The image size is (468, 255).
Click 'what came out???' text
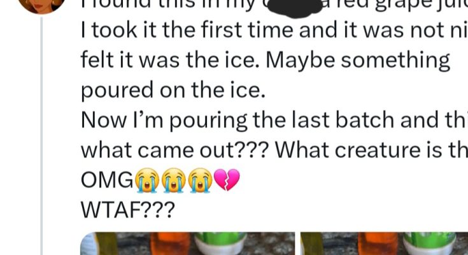(175, 150)
